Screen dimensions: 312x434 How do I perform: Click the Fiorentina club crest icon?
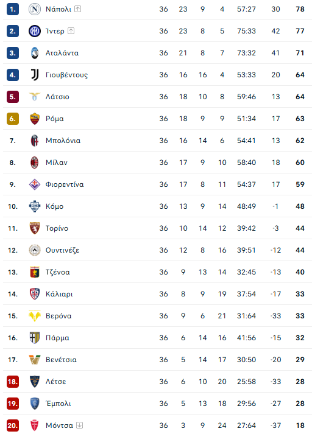coord(35,184)
